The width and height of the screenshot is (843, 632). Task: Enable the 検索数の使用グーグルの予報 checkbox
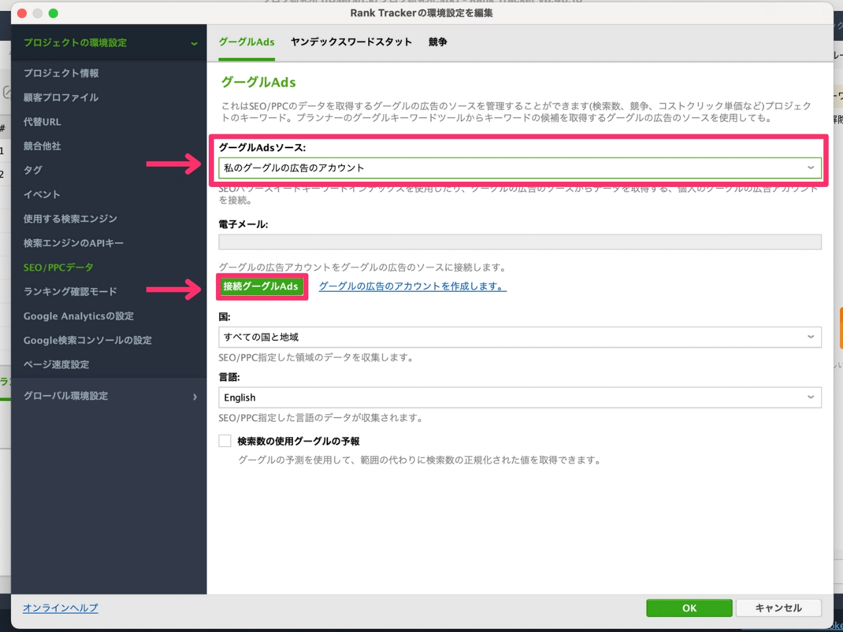tap(225, 441)
